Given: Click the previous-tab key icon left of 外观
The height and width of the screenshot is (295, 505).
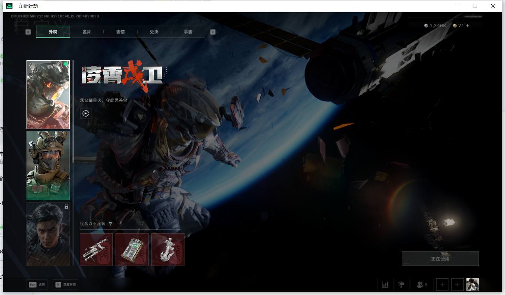Looking at the screenshot, I should pyautogui.click(x=28, y=32).
